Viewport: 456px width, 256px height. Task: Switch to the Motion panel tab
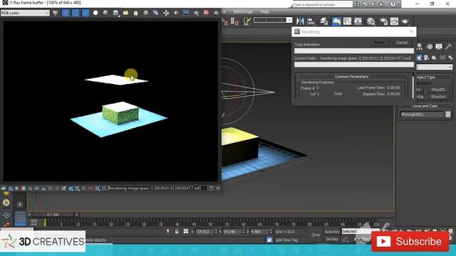(x=430, y=46)
